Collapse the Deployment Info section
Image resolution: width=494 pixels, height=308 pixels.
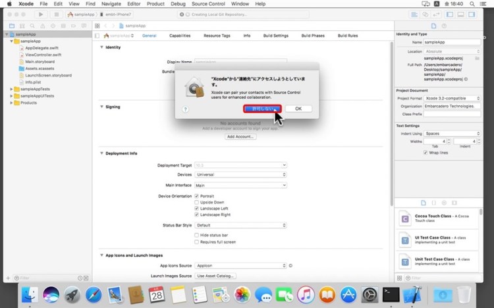pos(101,153)
